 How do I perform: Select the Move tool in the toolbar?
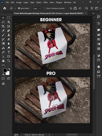tap(3, 18)
